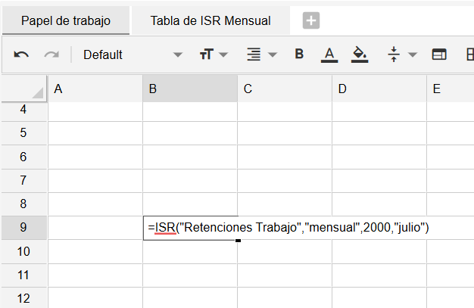The height and width of the screenshot is (308, 474).
Task: Open the text color picker
Action: point(329,54)
